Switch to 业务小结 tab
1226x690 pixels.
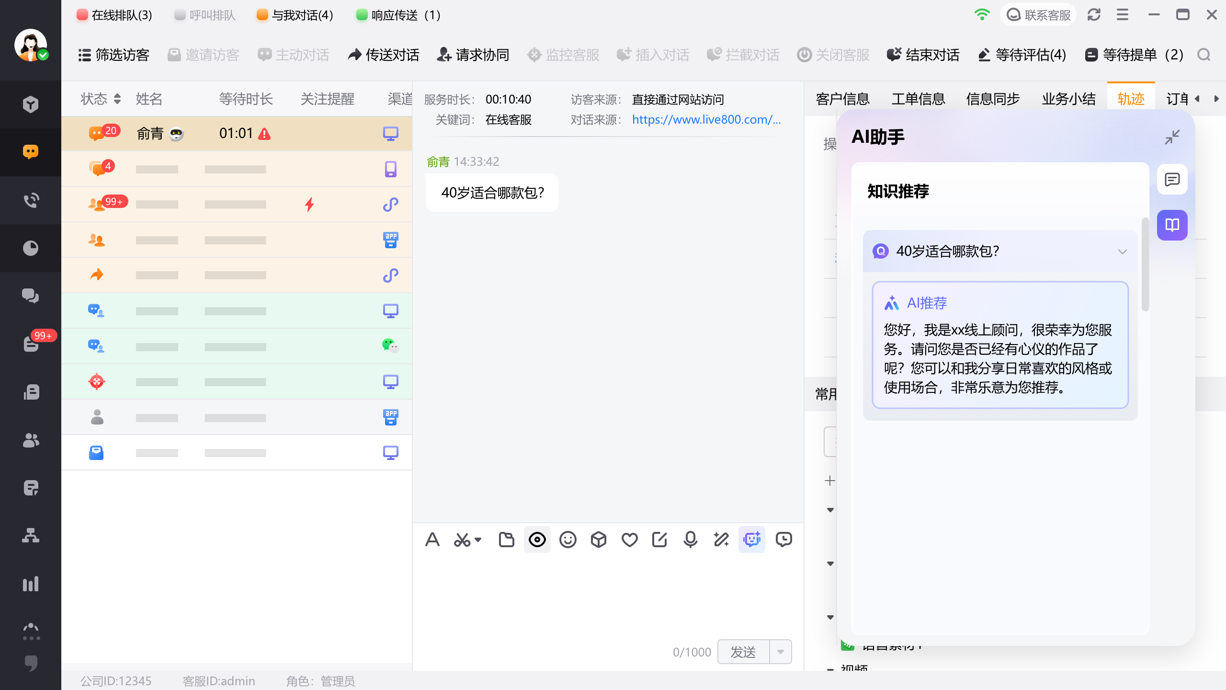(x=1068, y=99)
